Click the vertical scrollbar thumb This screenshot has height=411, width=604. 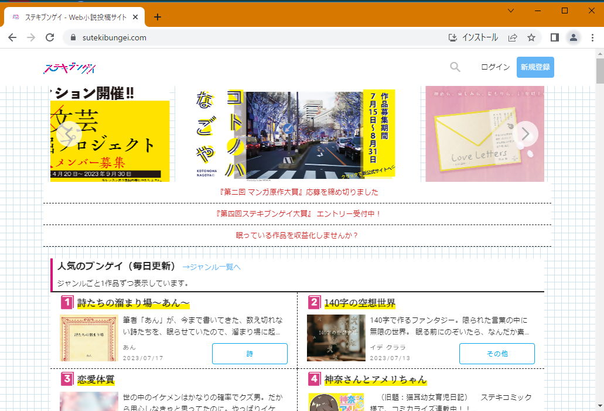pyautogui.click(x=600, y=71)
